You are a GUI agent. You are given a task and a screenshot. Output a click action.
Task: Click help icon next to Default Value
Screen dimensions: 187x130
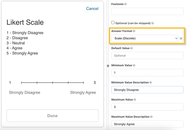131,48
